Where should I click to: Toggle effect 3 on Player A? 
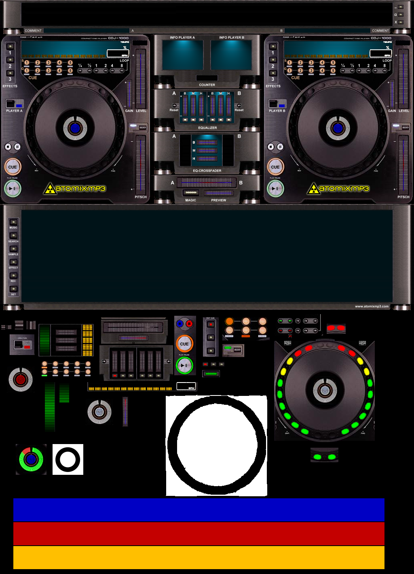click(10, 73)
